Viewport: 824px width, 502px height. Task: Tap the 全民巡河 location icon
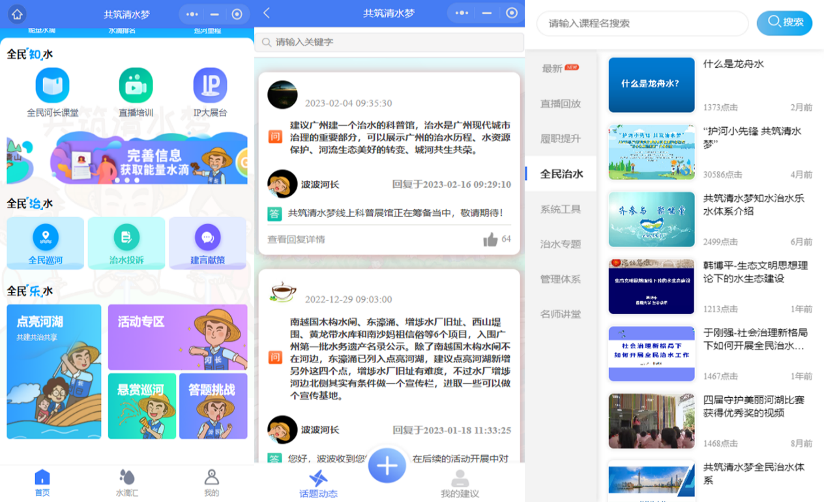pyautogui.click(x=46, y=237)
